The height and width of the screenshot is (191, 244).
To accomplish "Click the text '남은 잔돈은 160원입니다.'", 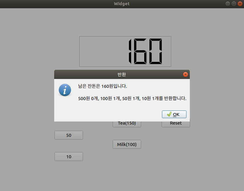I will (103, 86).
